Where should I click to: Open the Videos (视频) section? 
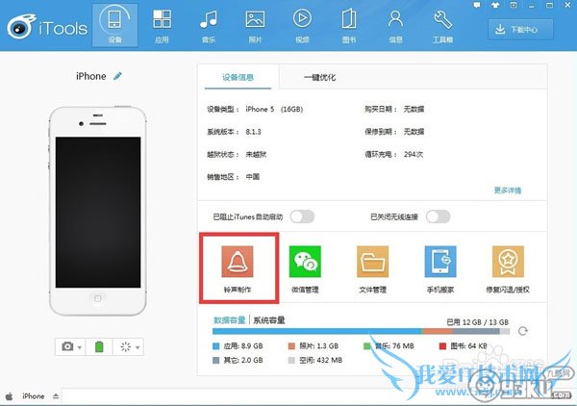click(302, 25)
